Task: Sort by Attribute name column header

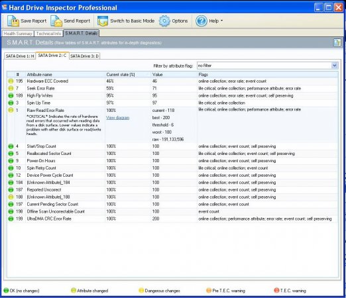Action: coord(39,74)
